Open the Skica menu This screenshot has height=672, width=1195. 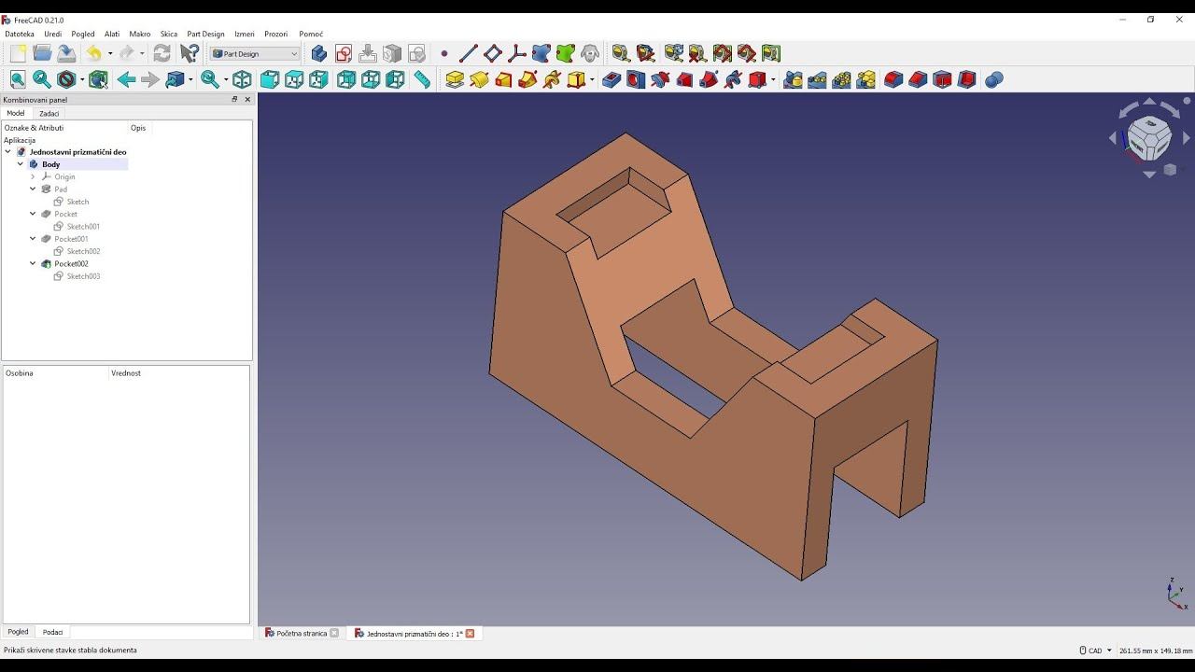tap(168, 35)
